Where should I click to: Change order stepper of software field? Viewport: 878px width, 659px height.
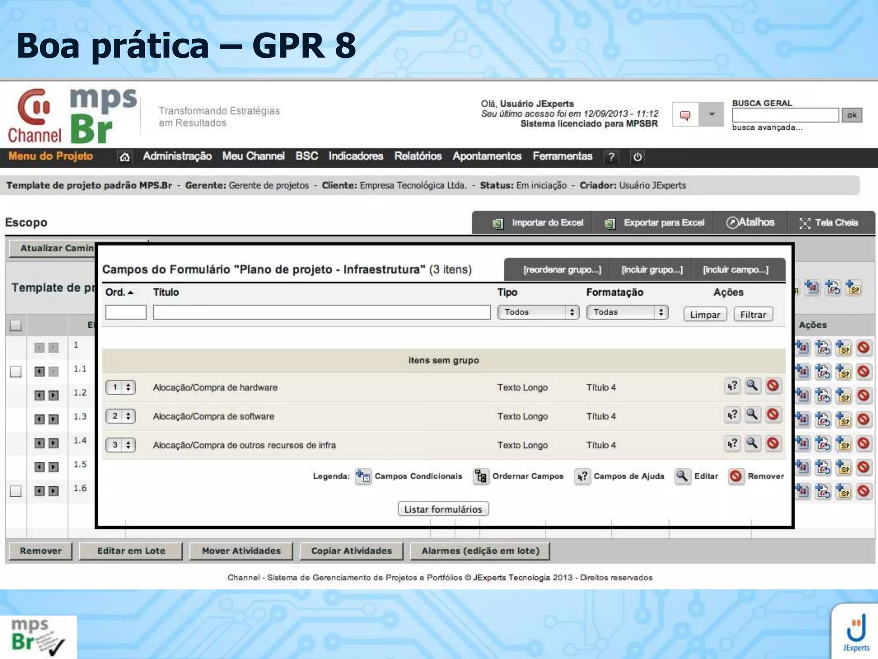pyautogui.click(x=121, y=416)
